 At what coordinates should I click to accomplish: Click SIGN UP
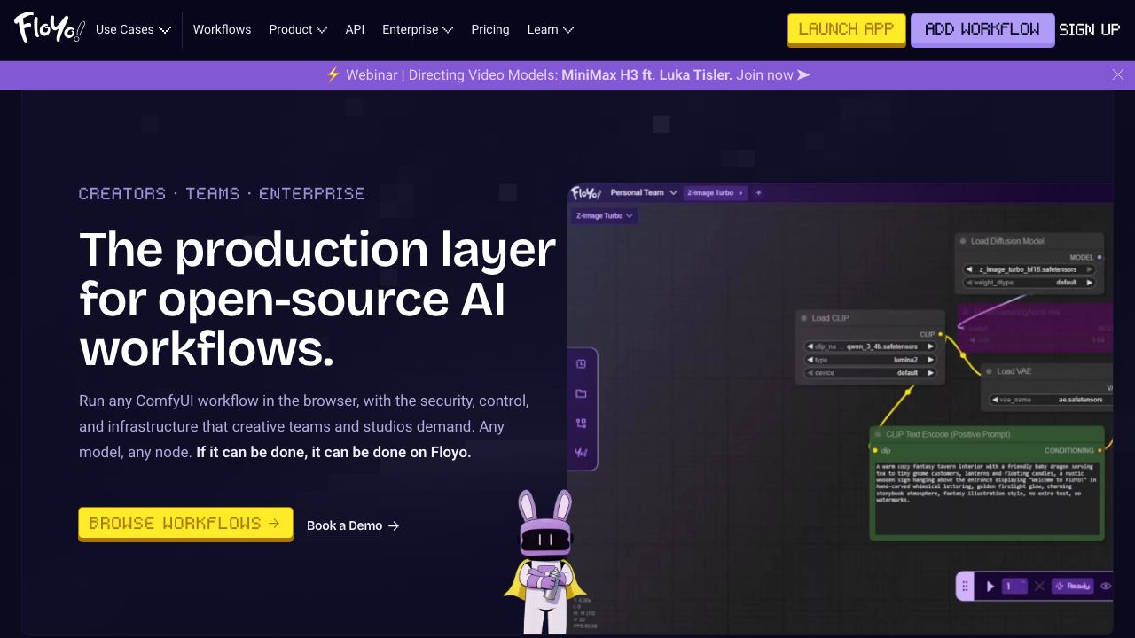coord(1089,29)
